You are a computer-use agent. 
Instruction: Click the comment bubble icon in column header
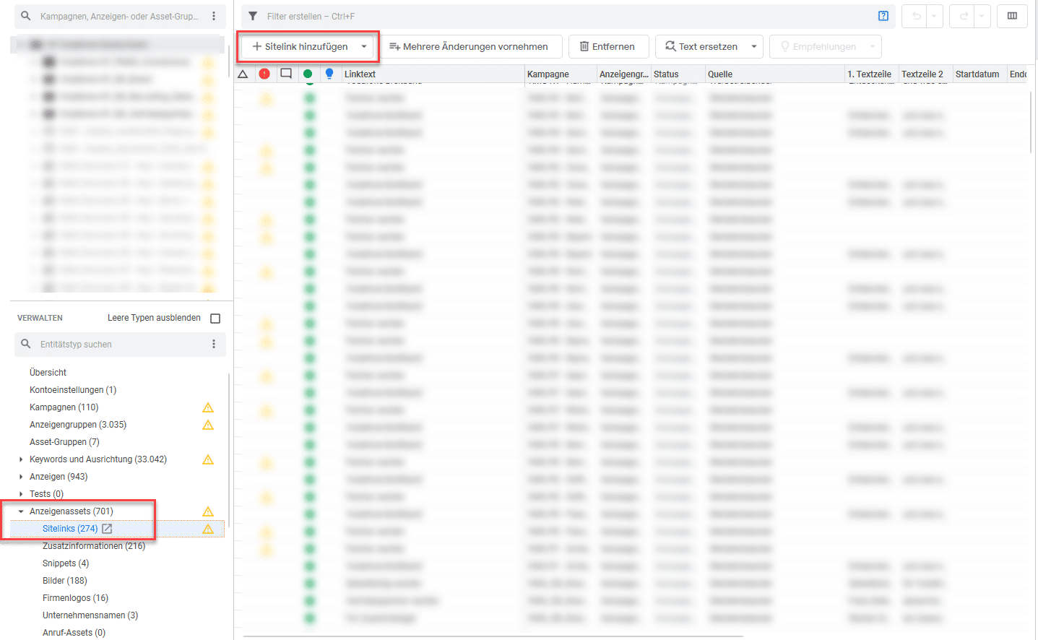click(285, 73)
